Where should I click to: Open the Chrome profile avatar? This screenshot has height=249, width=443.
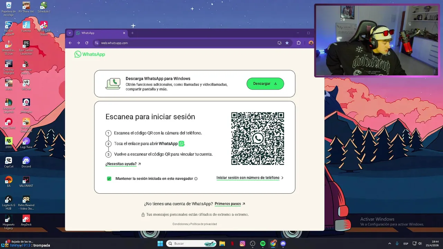311,43
